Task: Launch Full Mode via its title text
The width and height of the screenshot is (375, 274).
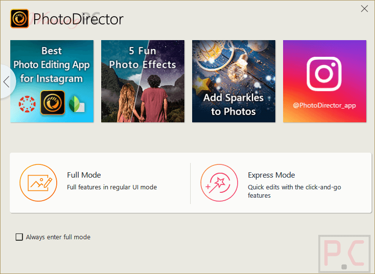Action: click(84, 175)
